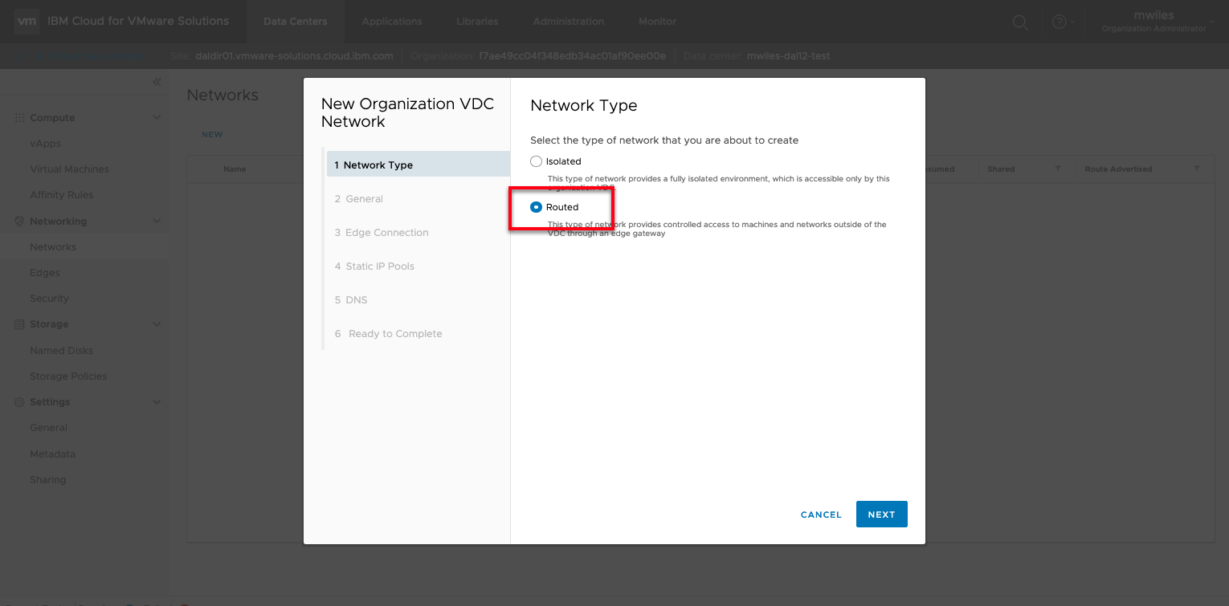Switch to the Applications tab
Viewport: 1229px width, 606px height.
coord(392,22)
